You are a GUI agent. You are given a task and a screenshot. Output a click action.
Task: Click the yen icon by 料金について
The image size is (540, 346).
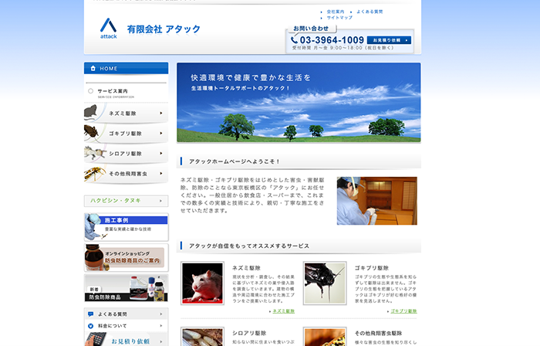[90, 326]
